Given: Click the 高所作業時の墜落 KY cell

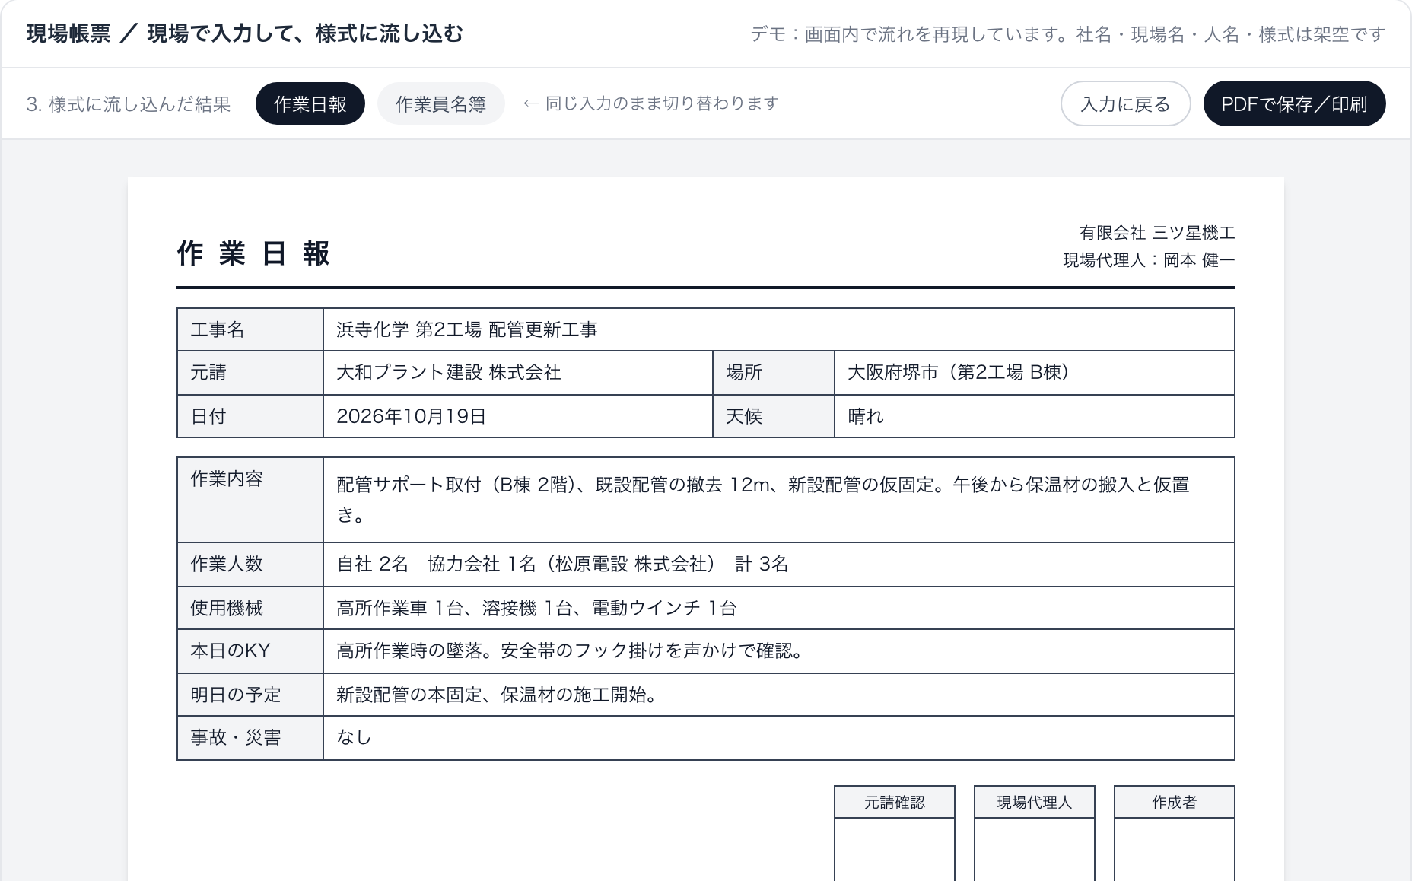Looking at the screenshot, I should (x=778, y=650).
